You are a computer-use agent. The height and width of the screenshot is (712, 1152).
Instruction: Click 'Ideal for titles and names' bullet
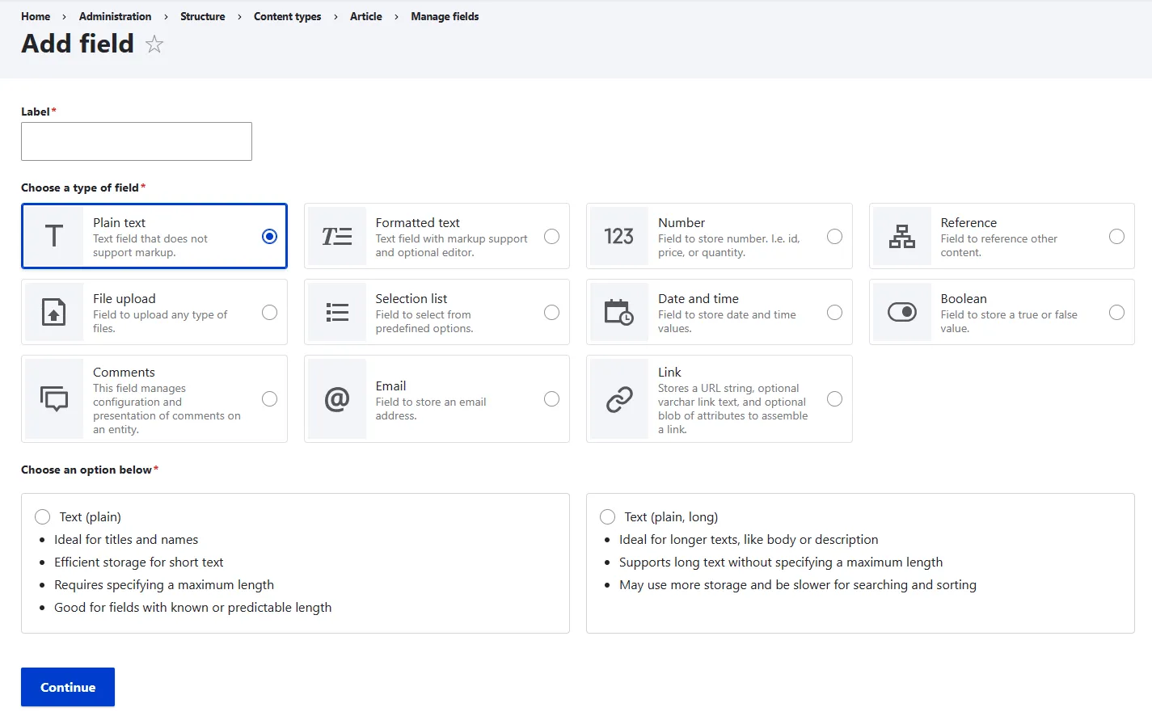(126, 539)
